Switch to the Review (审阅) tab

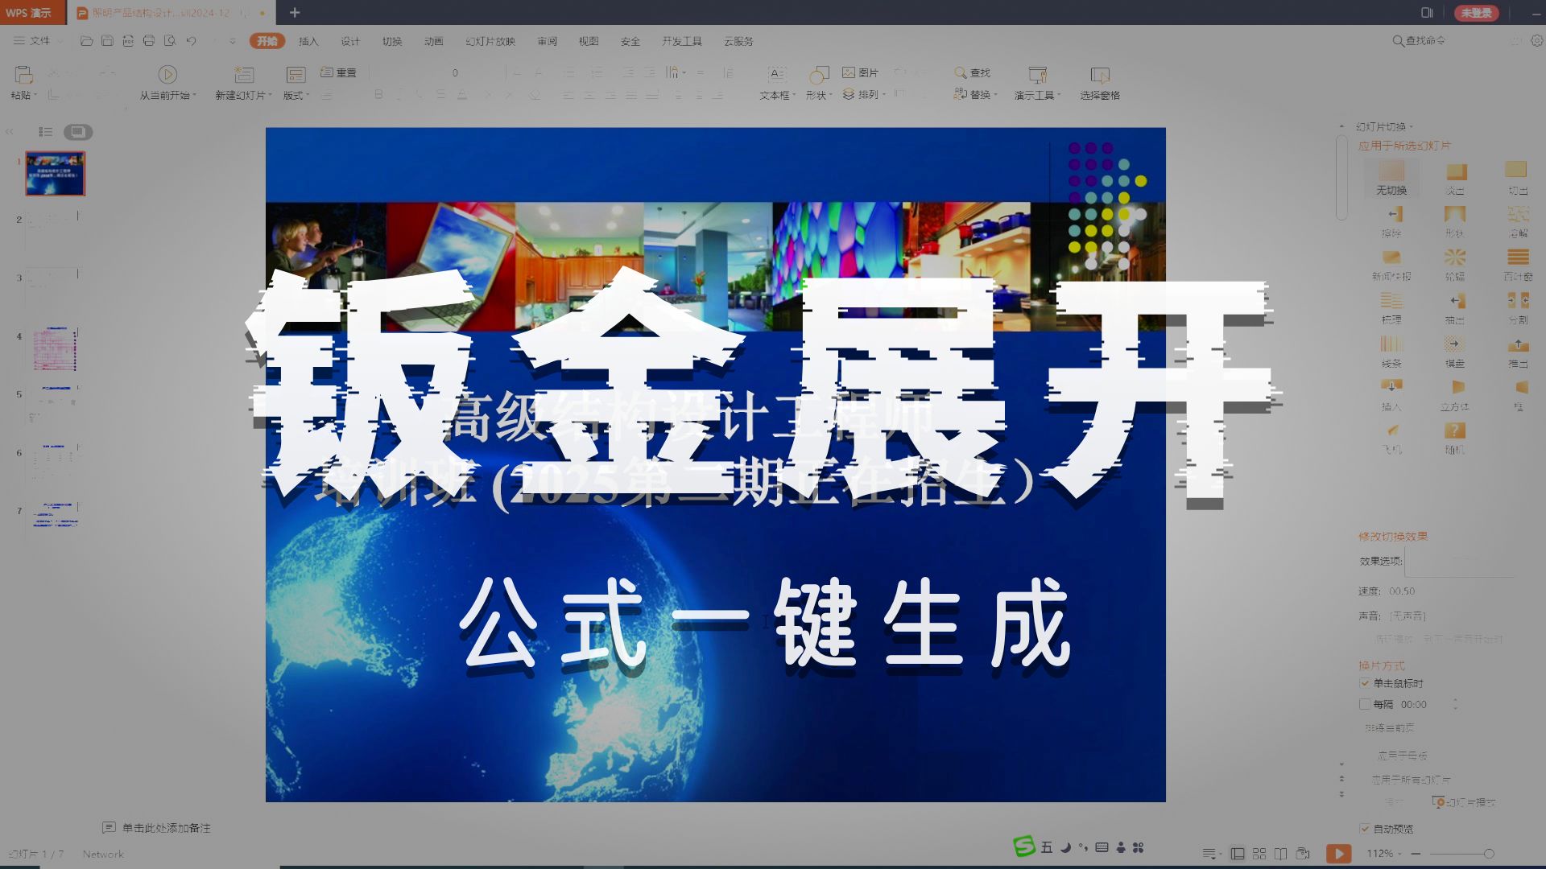click(x=548, y=41)
